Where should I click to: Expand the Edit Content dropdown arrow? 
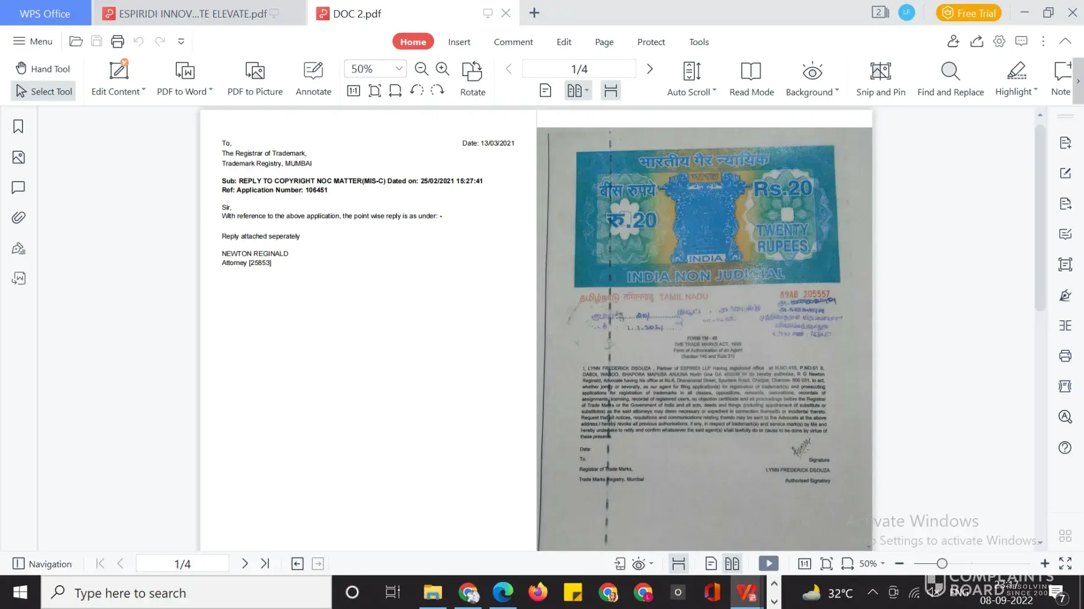pyautogui.click(x=144, y=90)
